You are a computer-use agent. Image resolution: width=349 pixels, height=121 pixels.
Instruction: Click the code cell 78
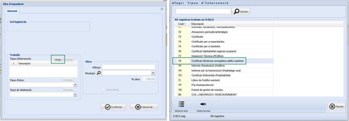pyautogui.click(x=183, y=61)
